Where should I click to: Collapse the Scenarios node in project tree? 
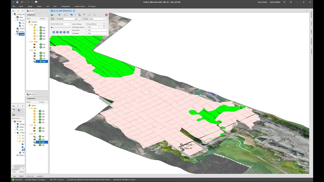pos(15,20)
